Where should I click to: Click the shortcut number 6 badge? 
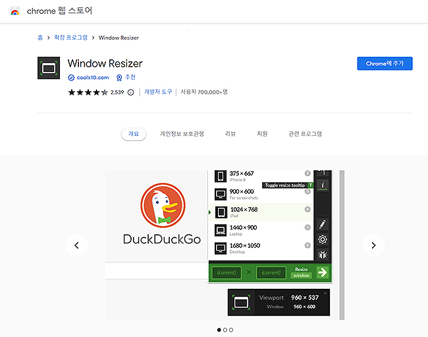308,245
